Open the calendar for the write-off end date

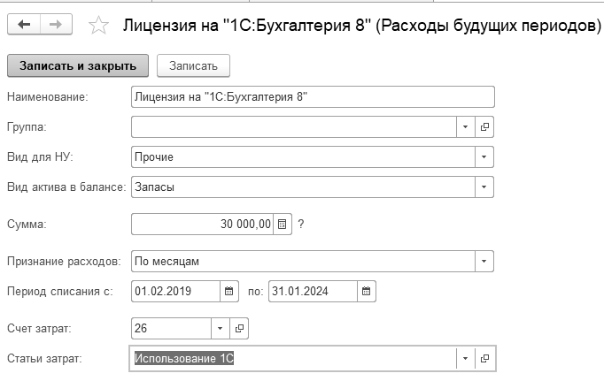tap(367, 291)
